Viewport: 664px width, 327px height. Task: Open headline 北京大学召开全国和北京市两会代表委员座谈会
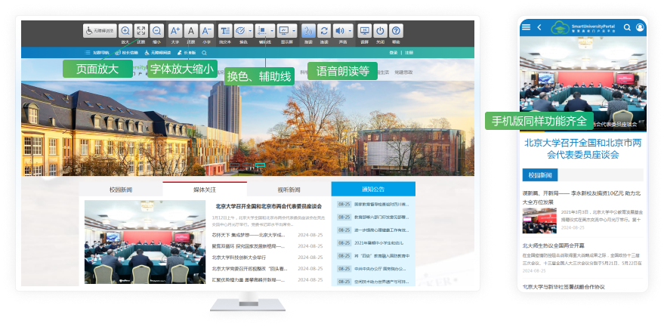(x=268, y=205)
